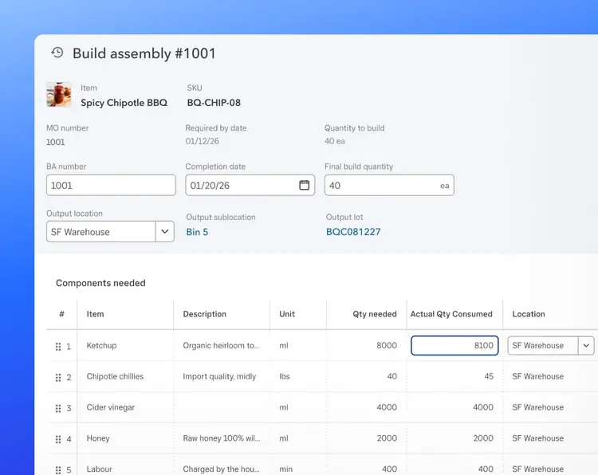Click the SKU value BQ-CHIP-08
The width and height of the screenshot is (598, 475).
coord(214,103)
